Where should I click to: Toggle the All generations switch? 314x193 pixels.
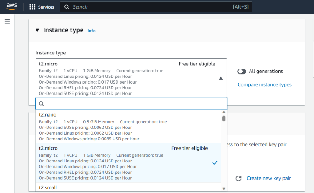click(x=242, y=71)
